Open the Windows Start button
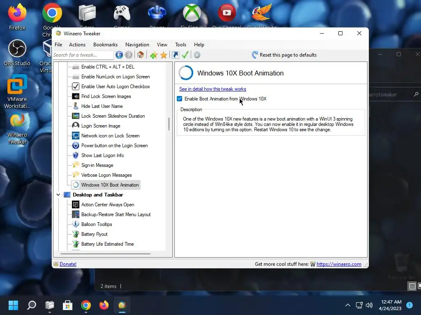Image resolution: width=421 pixels, height=315 pixels. [13, 305]
